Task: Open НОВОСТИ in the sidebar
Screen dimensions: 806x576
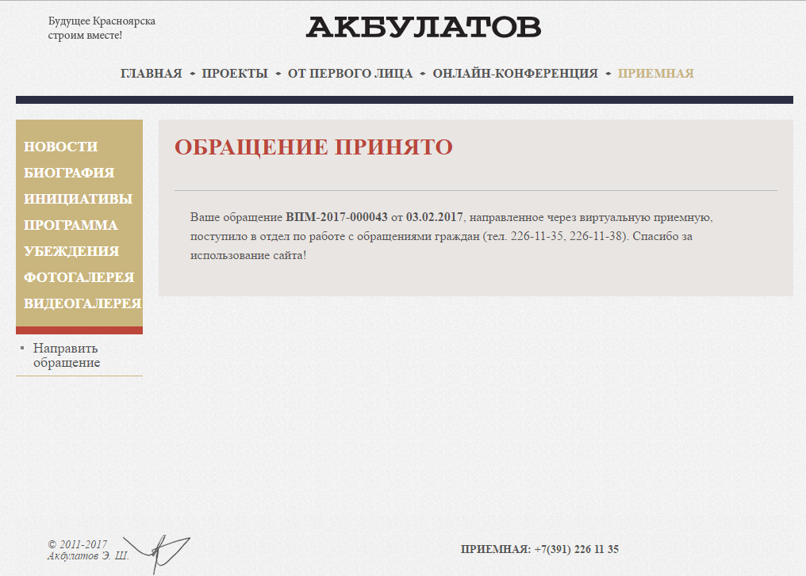Action: tap(61, 147)
